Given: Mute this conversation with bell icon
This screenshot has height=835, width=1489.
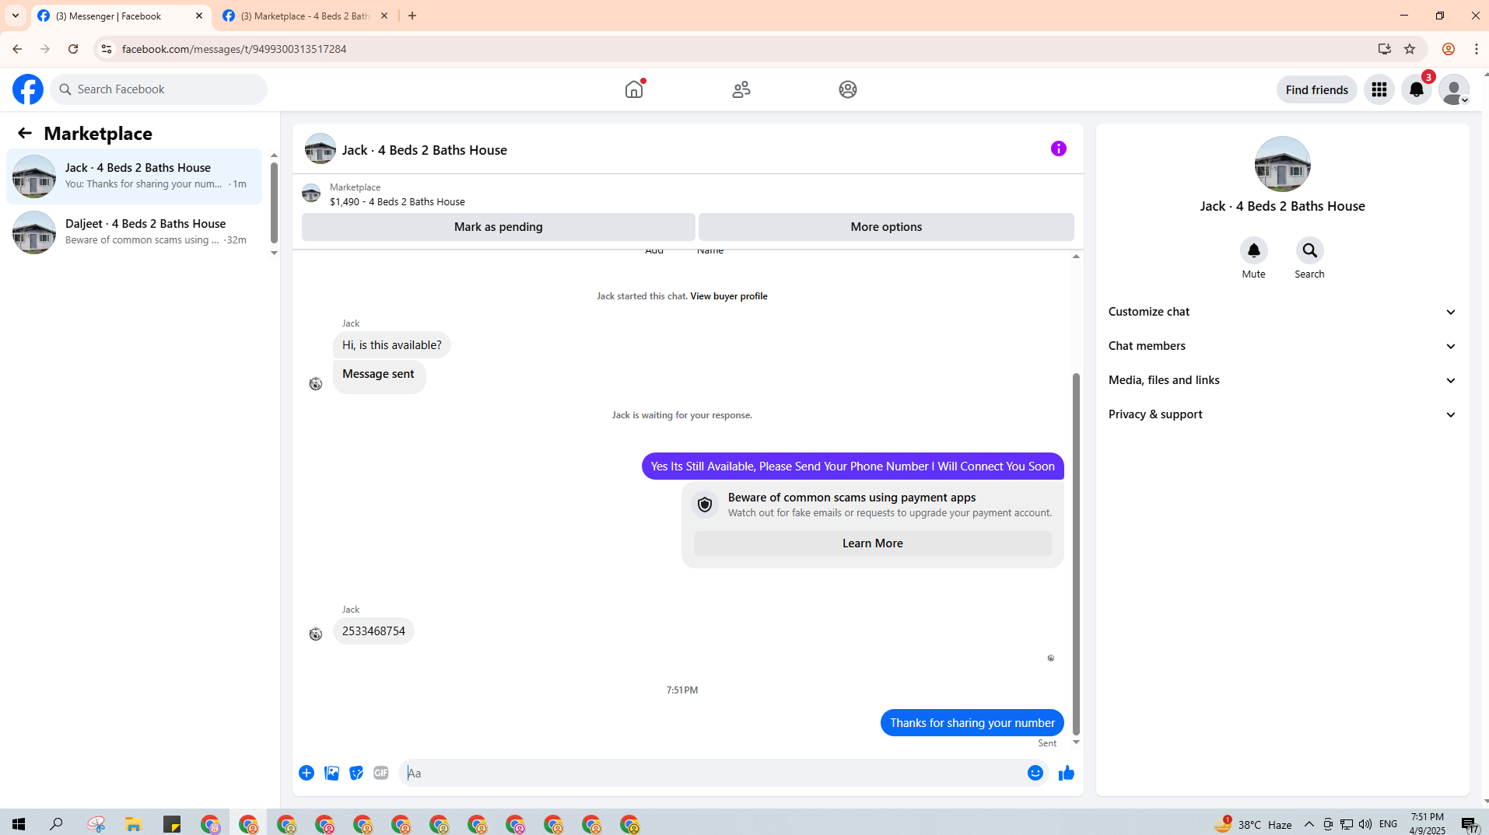Looking at the screenshot, I should point(1253,250).
